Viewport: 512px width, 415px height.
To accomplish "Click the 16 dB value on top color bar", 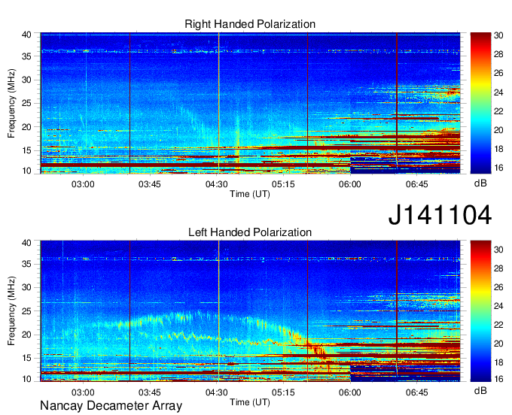I will click(x=498, y=168).
